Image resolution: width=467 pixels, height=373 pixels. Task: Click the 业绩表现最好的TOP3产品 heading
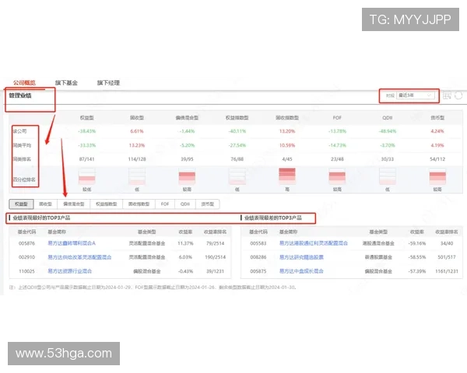[x=42, y=218]
